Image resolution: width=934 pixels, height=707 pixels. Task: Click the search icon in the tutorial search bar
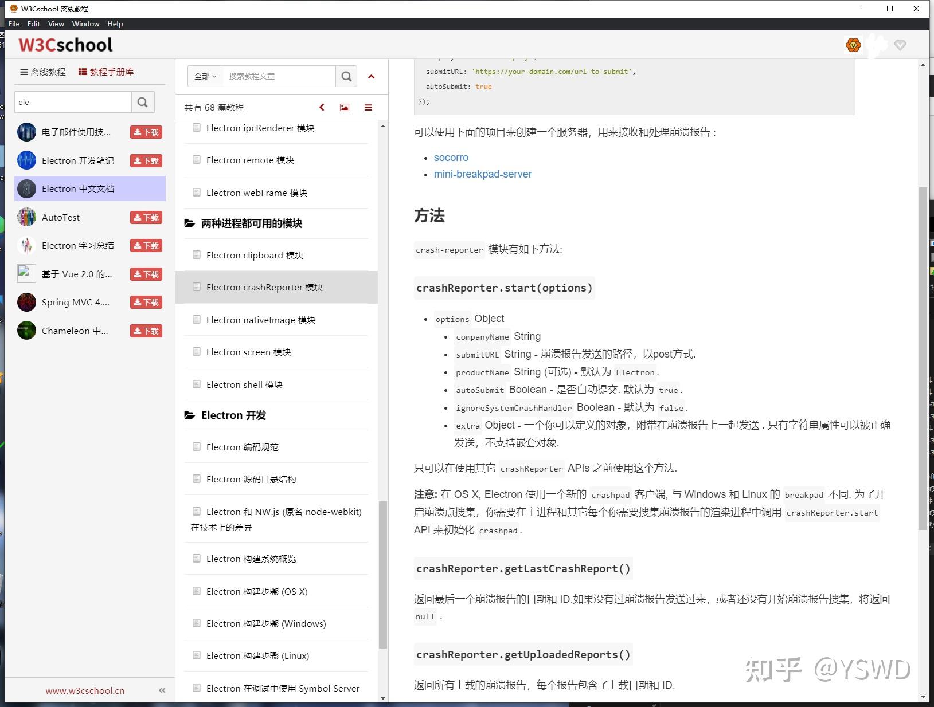[x=346, y=76]
